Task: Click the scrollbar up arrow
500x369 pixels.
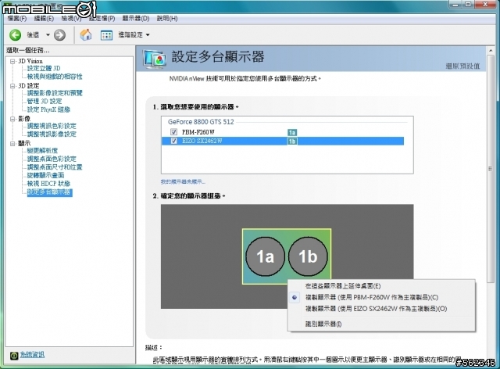Action: click(491, 51)
